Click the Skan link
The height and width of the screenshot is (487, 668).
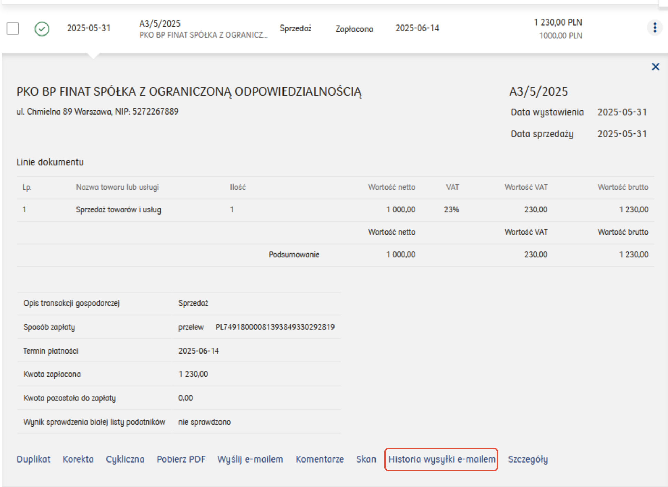(x=366, y=459)
